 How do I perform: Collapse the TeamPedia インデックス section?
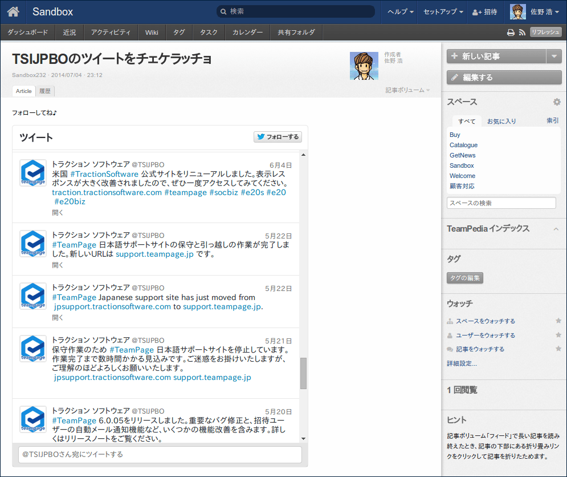click(556, 229)
